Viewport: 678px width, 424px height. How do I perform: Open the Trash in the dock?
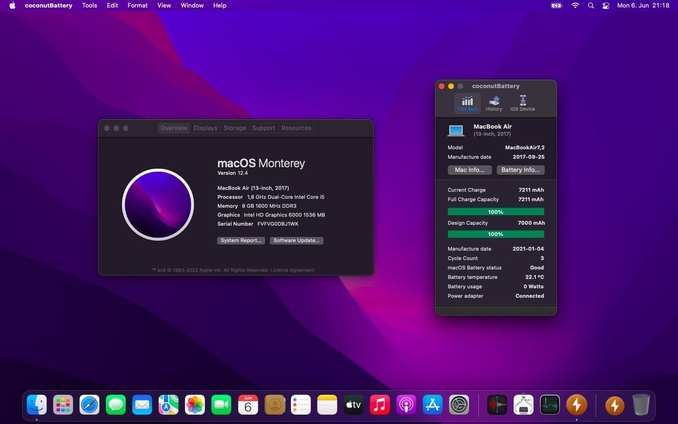[x=641, y=405]
